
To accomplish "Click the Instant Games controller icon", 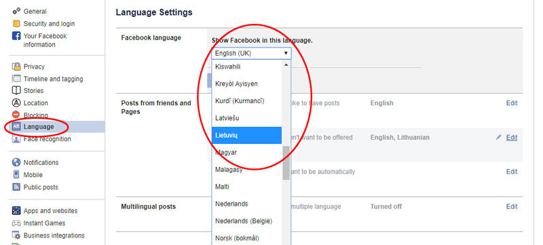I will (x=16, y=223).
